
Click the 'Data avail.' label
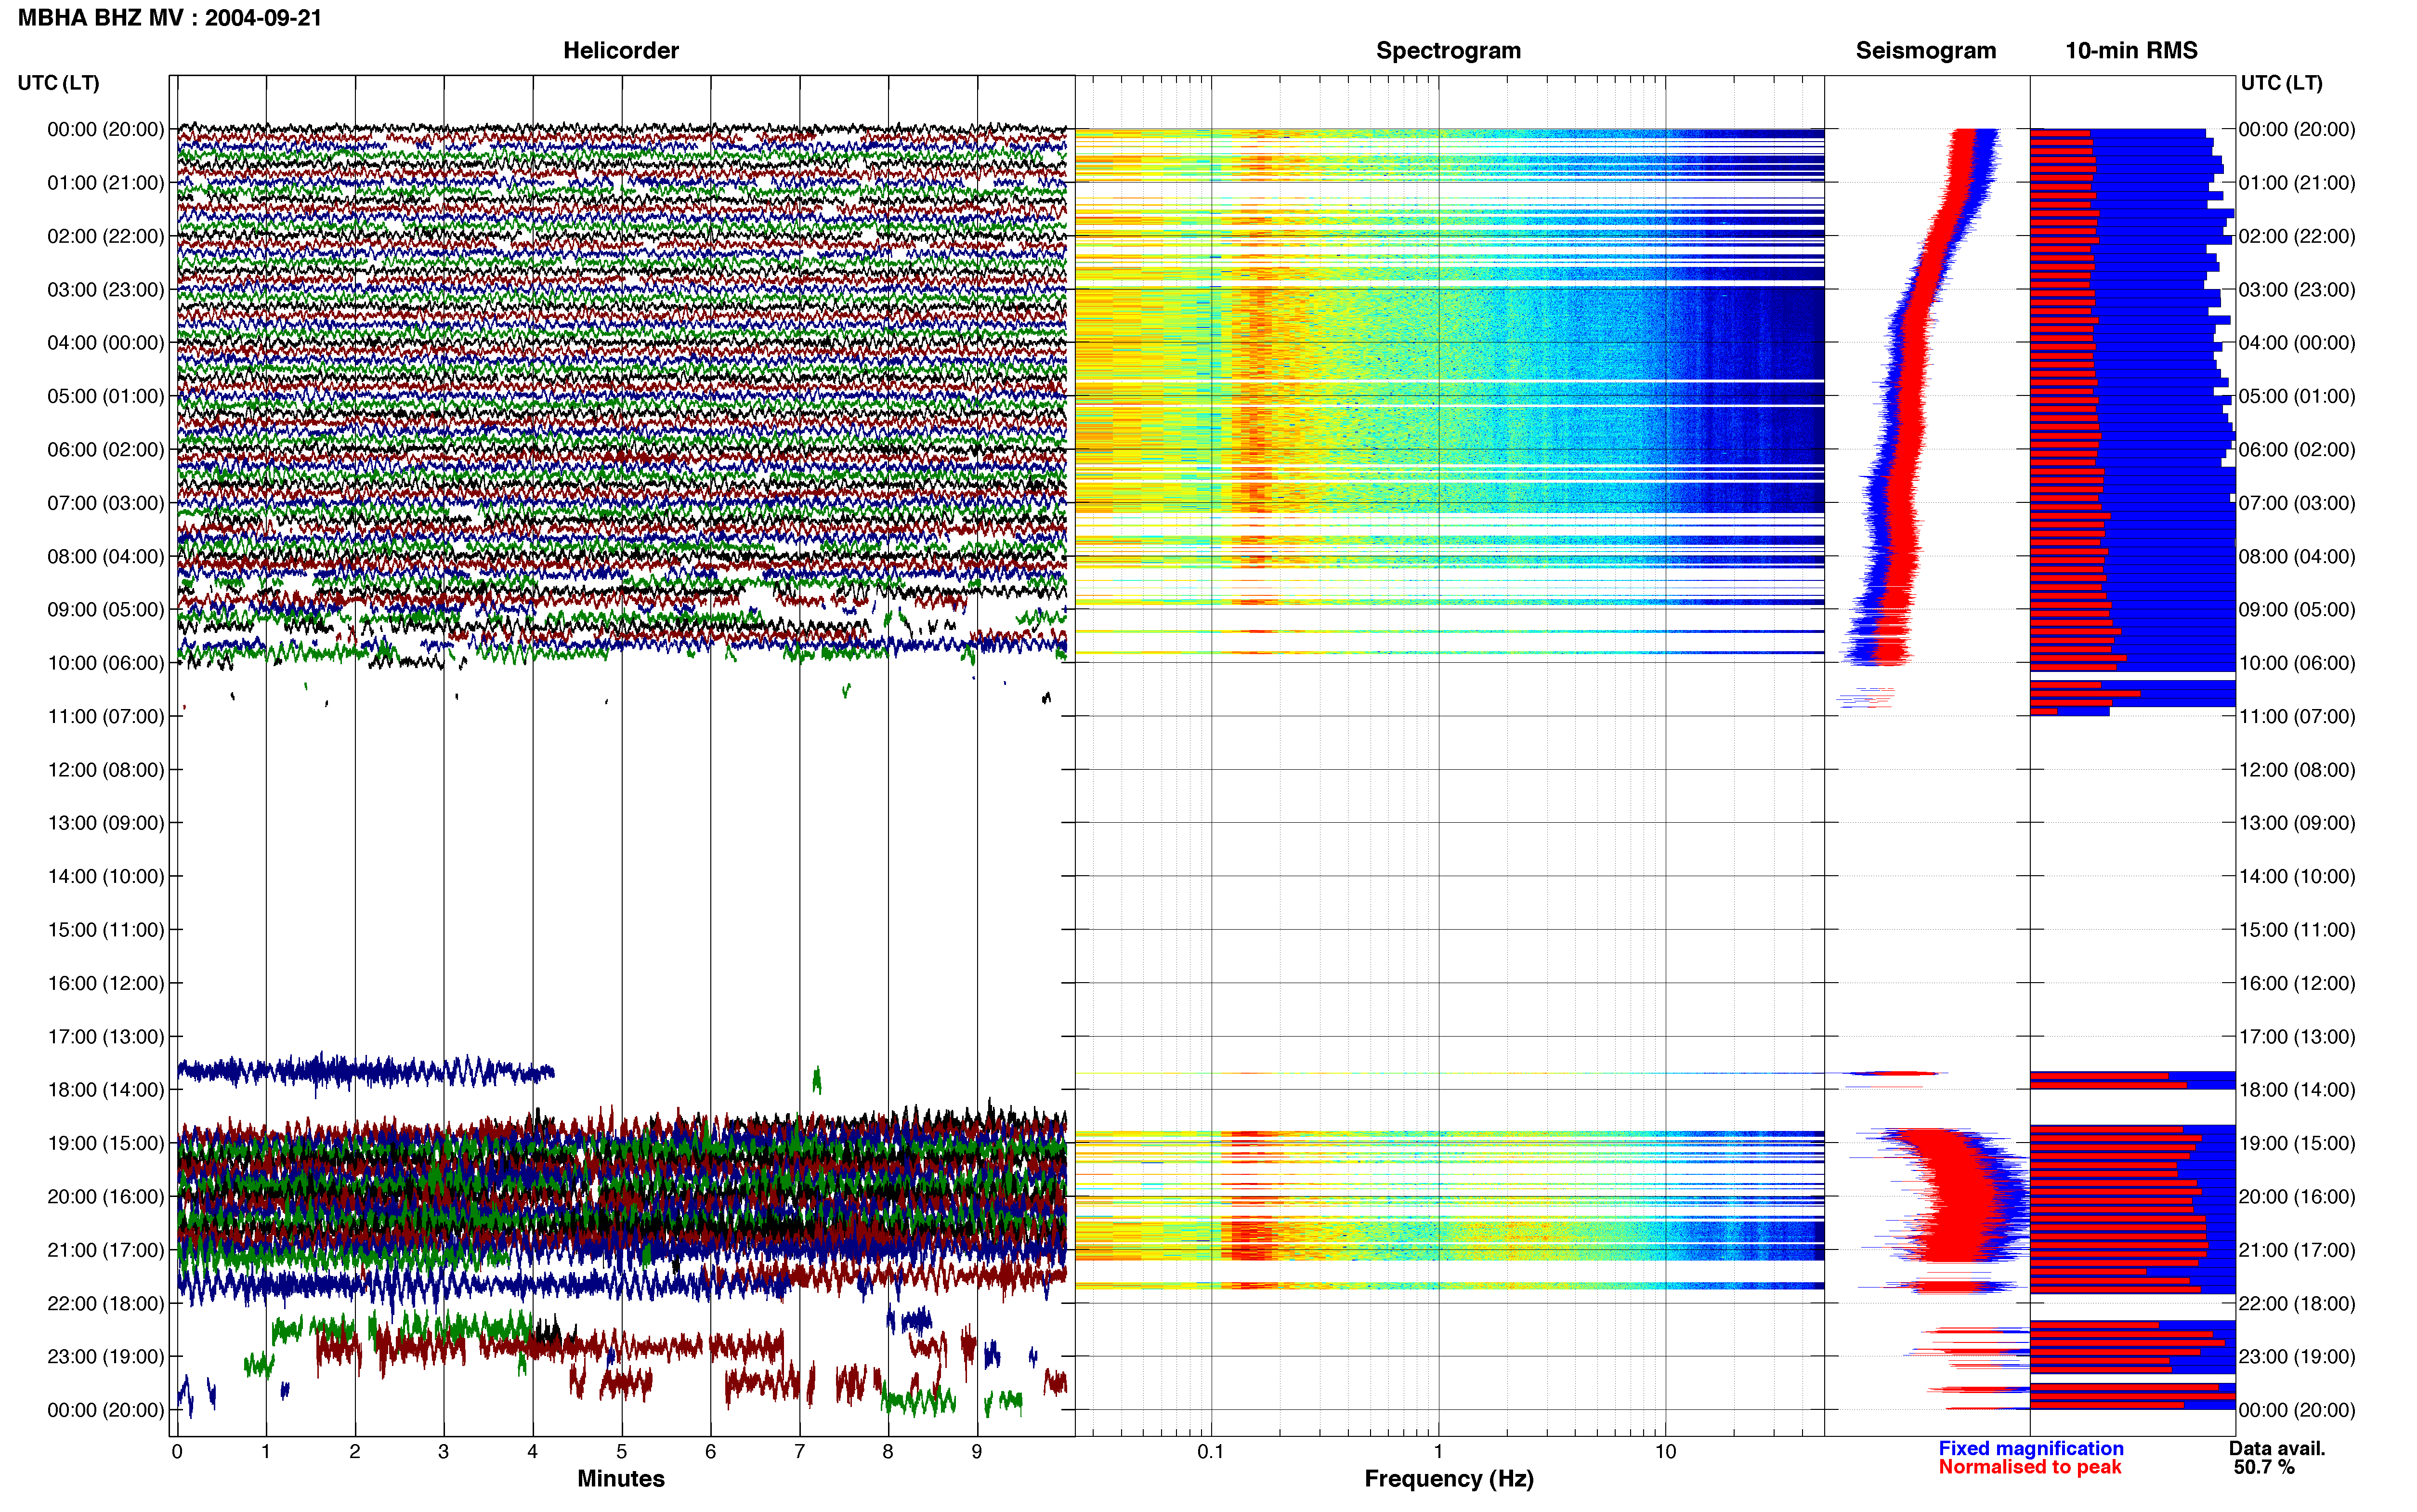(2277, 1449)
